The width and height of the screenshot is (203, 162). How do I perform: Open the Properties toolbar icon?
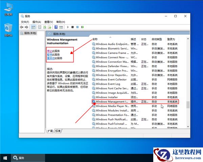(x=40, y=27)
